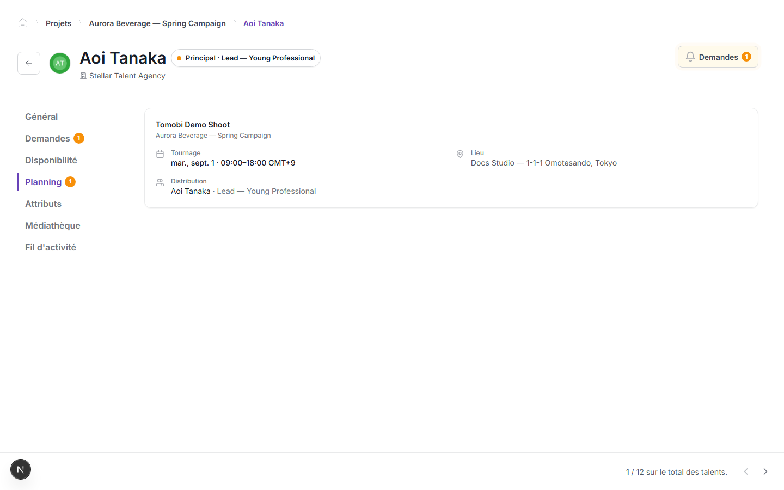Select Fil d'activité in sidebar

(x=51, y=247)
